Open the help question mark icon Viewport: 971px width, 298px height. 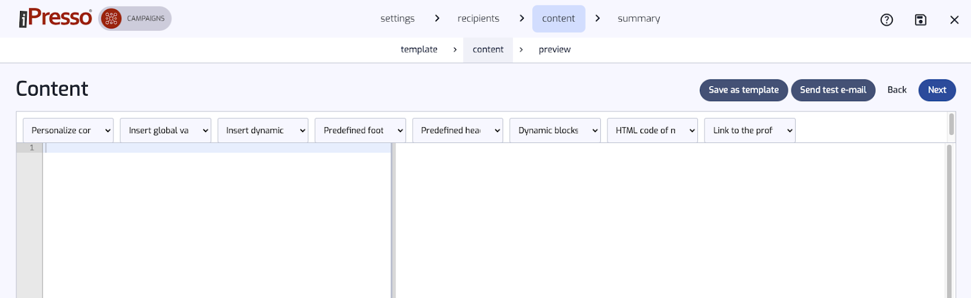pyautogui.click(x=887, y=20)
